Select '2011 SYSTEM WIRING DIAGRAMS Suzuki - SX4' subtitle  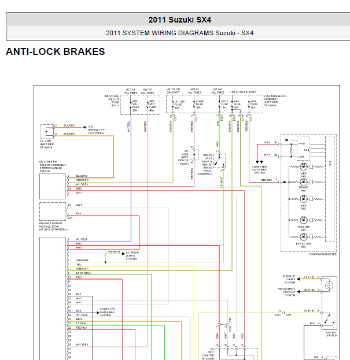pos(179,33)
